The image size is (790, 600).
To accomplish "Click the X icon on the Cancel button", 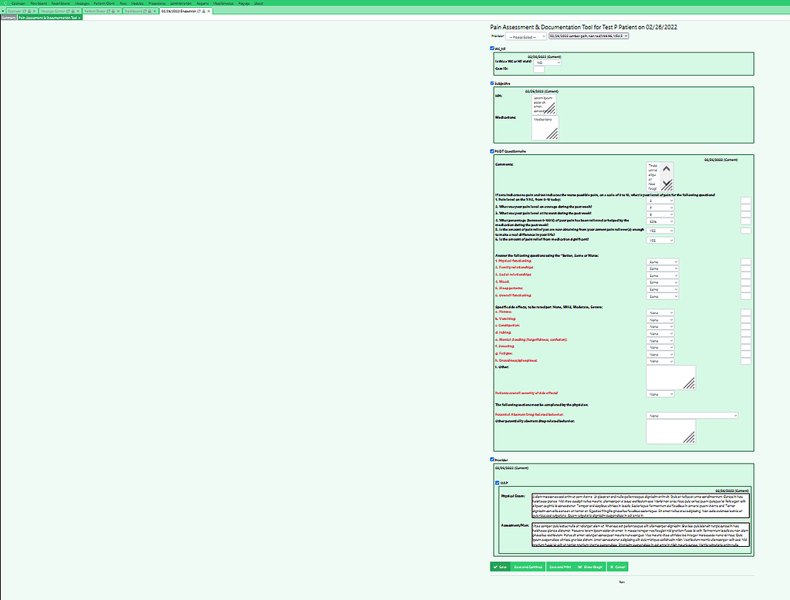I will pyautogui.click(x=612, y=566).
